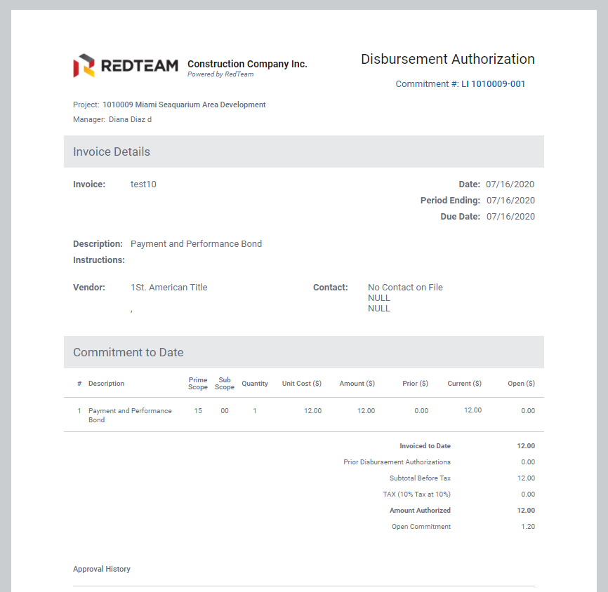
Task: Click the Prime Scope column header
Action: click(x=198, y=384)
